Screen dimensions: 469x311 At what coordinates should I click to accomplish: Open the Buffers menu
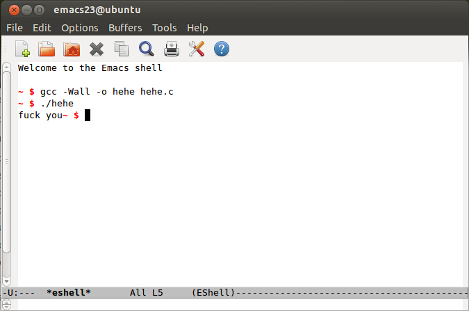click(x=125, y=28)
